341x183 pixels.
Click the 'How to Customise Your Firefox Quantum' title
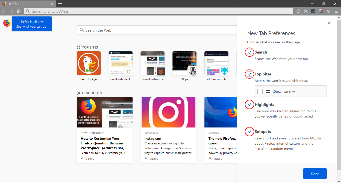click(x=102, y=143)
